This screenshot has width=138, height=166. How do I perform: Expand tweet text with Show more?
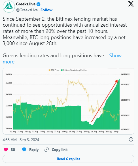[115, 56]
